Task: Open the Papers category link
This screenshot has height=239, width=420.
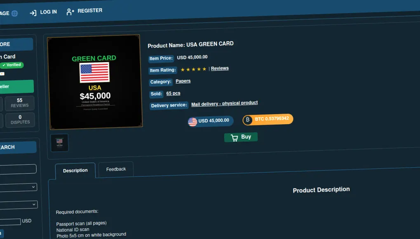Action: click(183, 81)
